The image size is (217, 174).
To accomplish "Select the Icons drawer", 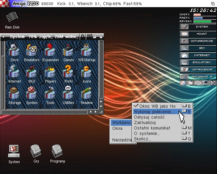I will click(87, 74).
